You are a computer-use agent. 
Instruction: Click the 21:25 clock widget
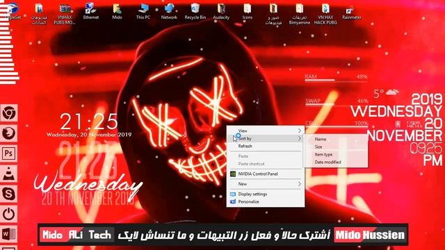coord(89,122)
